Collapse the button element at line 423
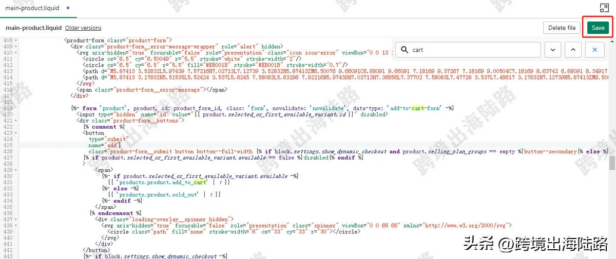 (16, 133)
